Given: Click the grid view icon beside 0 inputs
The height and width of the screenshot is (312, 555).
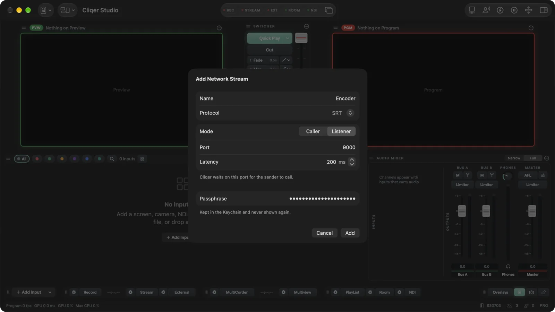Looking at the screenshot, I should [x=142, y=159].
